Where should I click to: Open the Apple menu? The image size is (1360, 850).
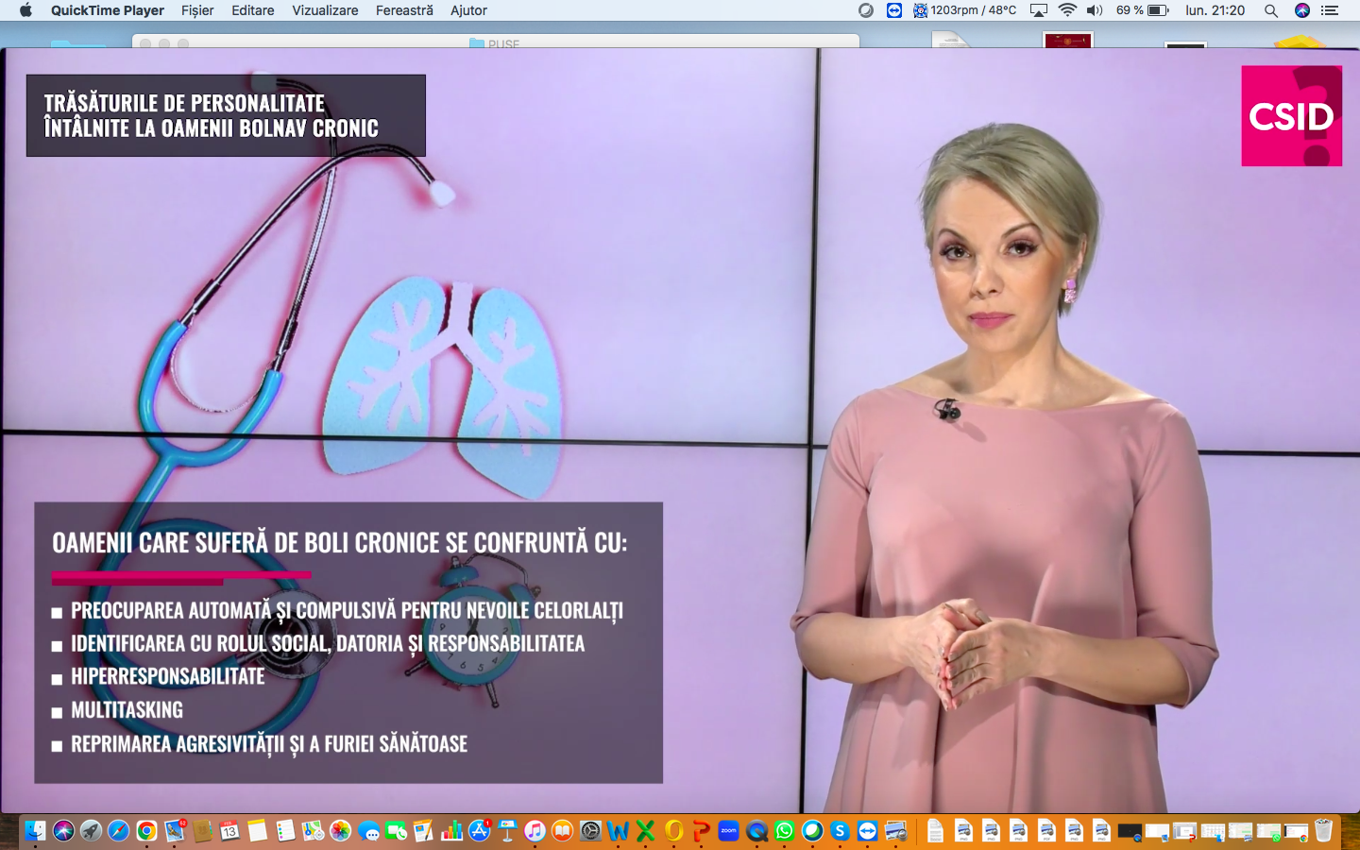(x=25, y=10)
